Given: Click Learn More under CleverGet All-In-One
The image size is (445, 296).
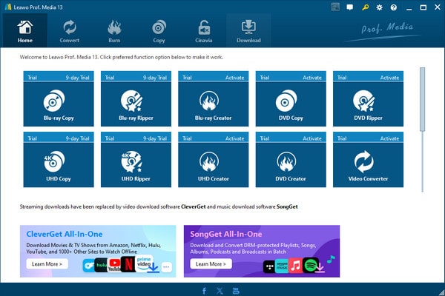Looking at the screenshot, I should 47,264.
